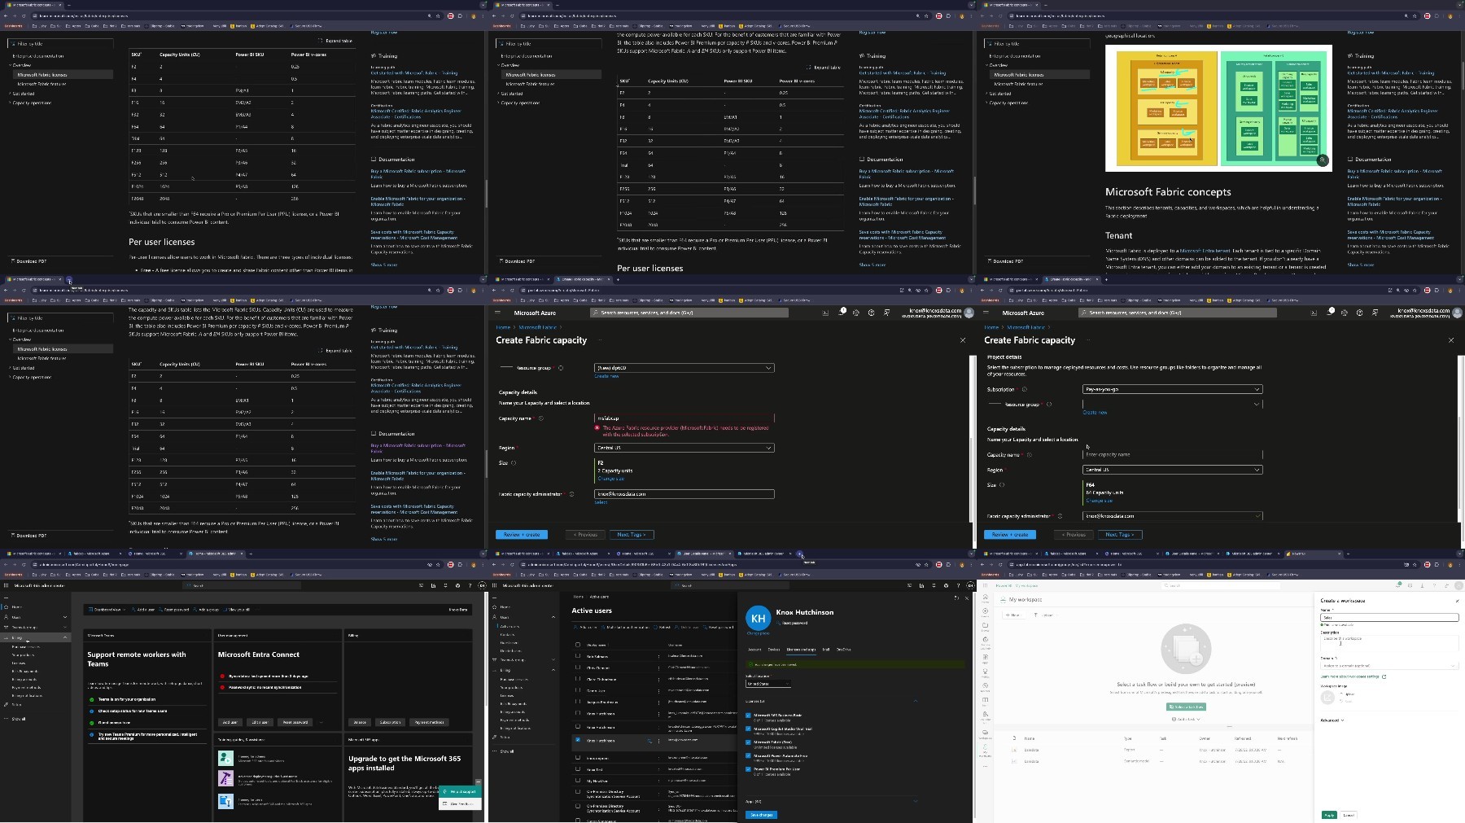This screenshot has width=1465, height=823.
Task: Switch to Mail tab in user details panel
Action: point(826,650)
